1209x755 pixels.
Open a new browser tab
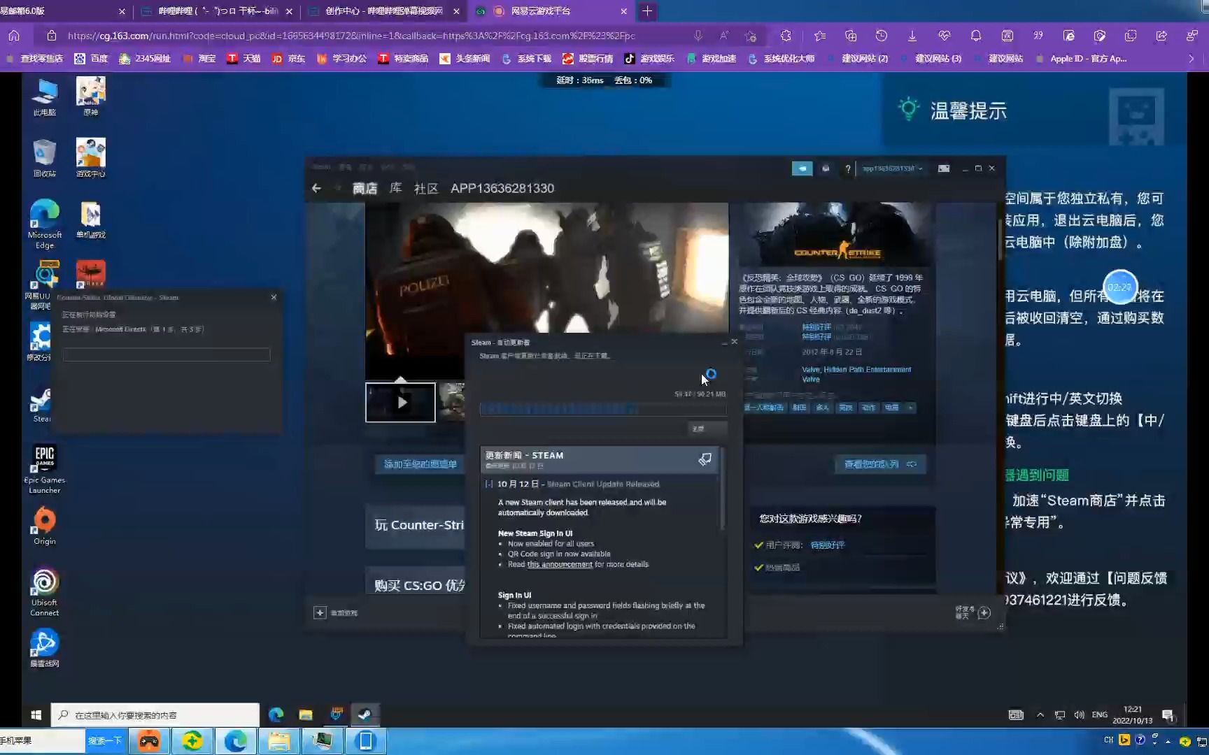(647, 11)
